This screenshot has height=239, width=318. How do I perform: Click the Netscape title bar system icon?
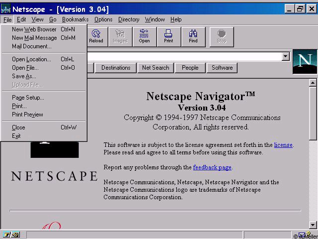pos(5,9)
